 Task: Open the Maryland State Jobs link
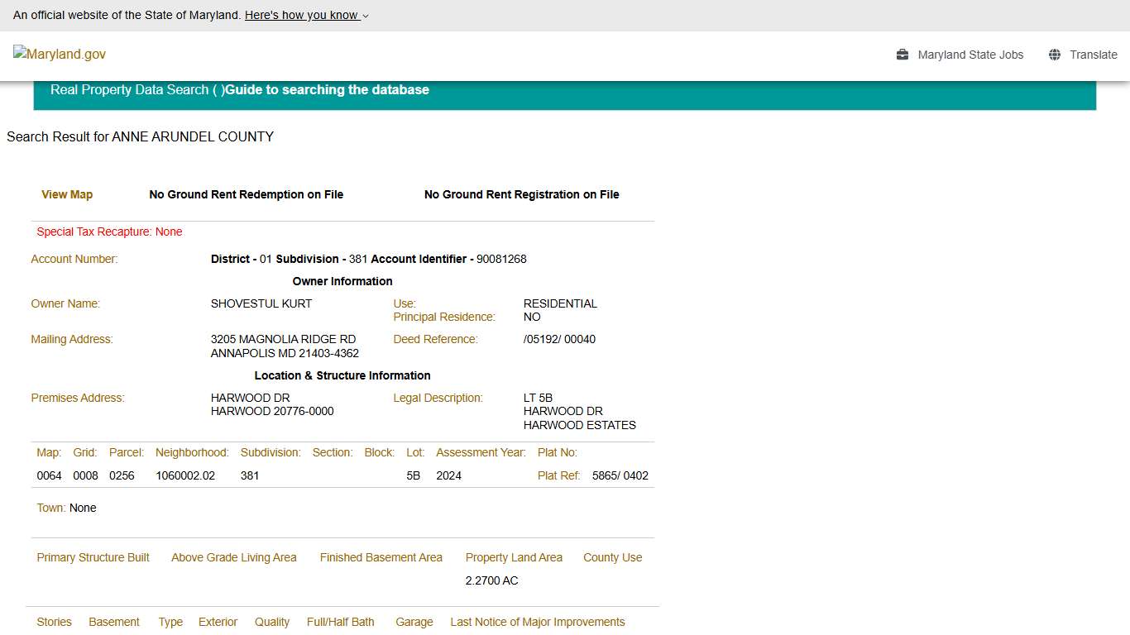click(x=970, y=55)
